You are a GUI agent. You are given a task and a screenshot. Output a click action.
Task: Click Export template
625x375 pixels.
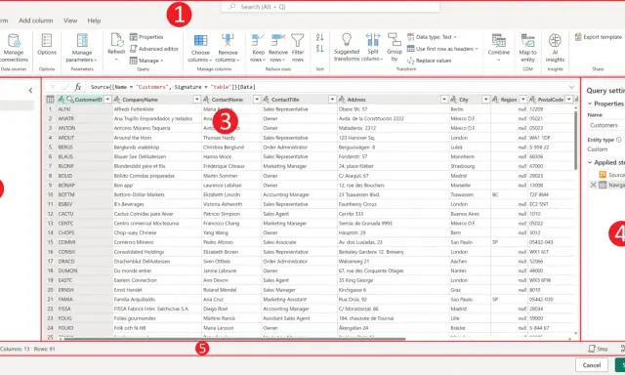click(x=598, y=37)
